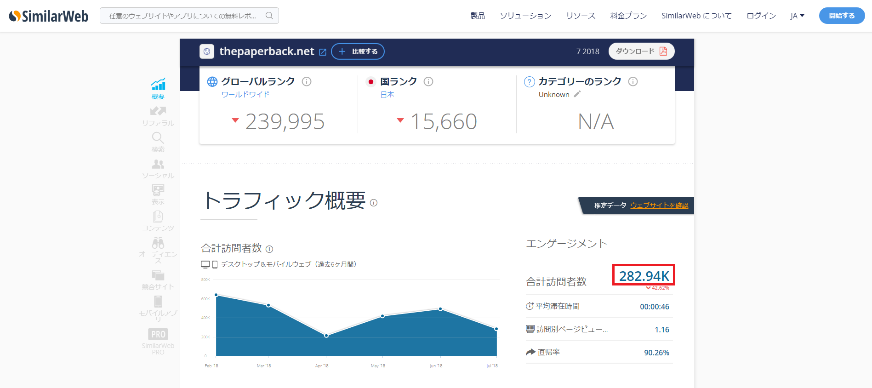This screenshot has height=388, width=872.
Task: Click the globe icon beside グローバルランク
Action: tap(212, 82)
